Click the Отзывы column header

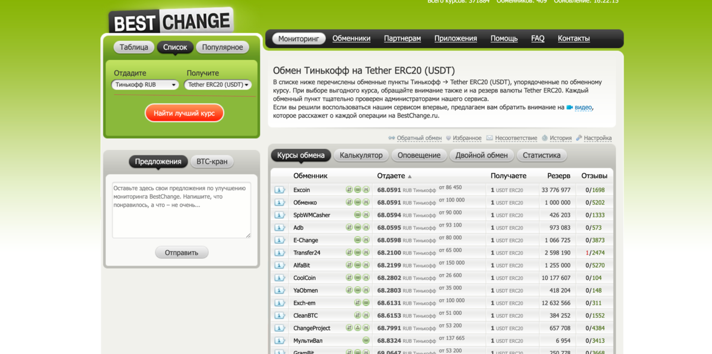tap(594, 176)
